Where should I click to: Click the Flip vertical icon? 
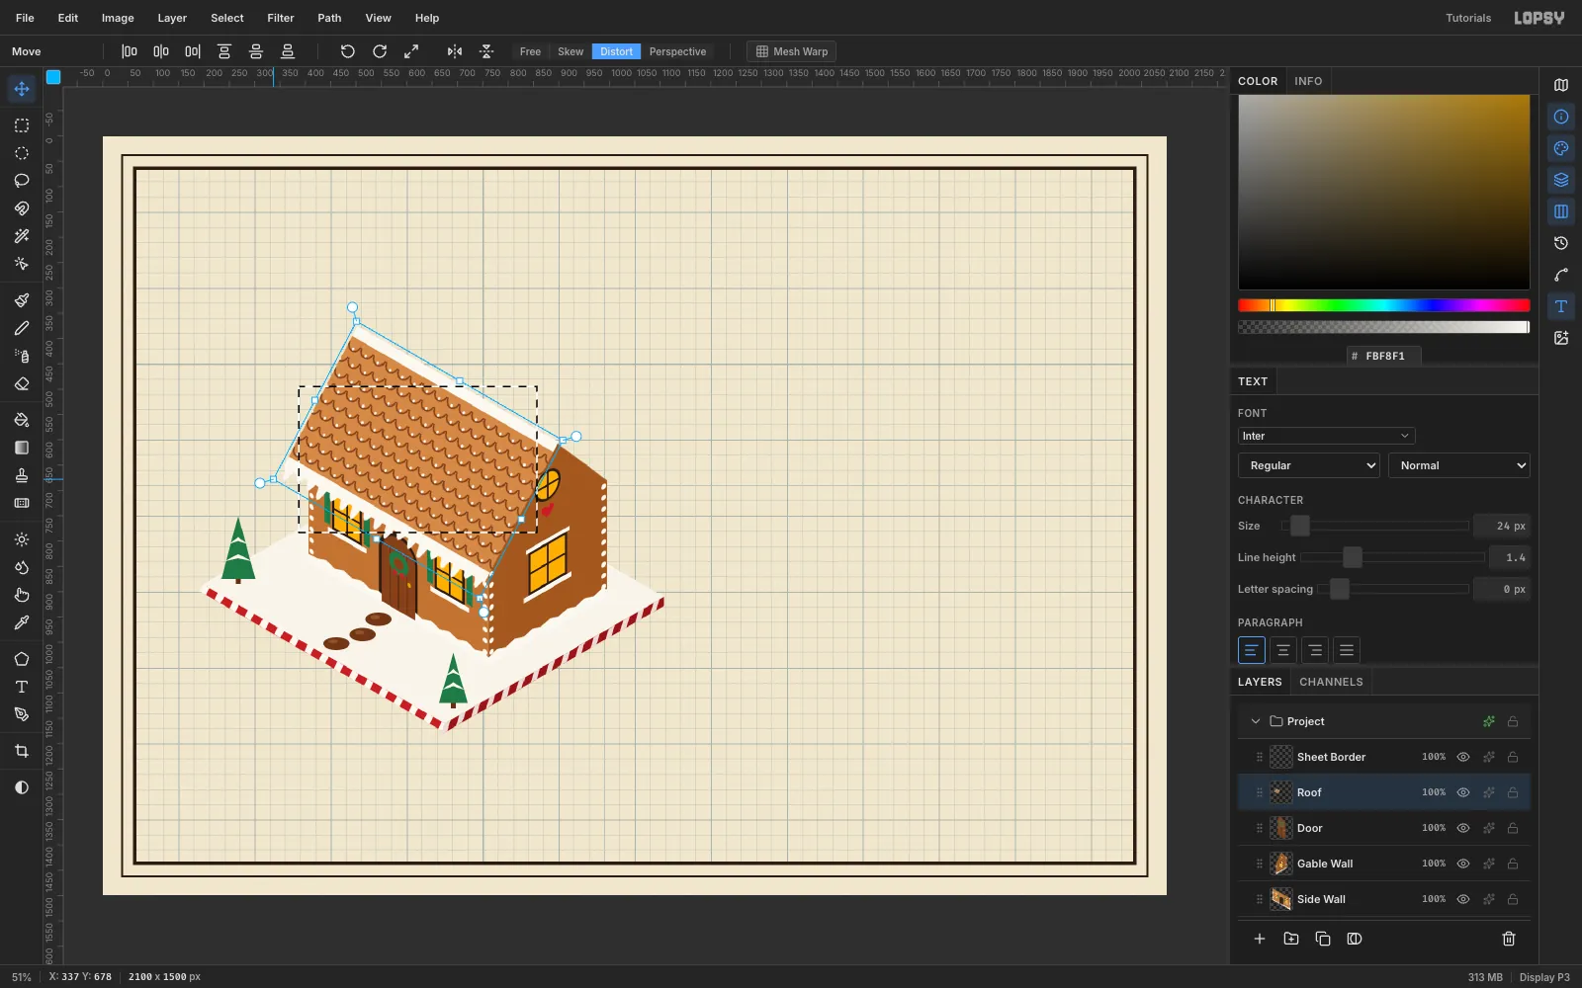point(486,51)
